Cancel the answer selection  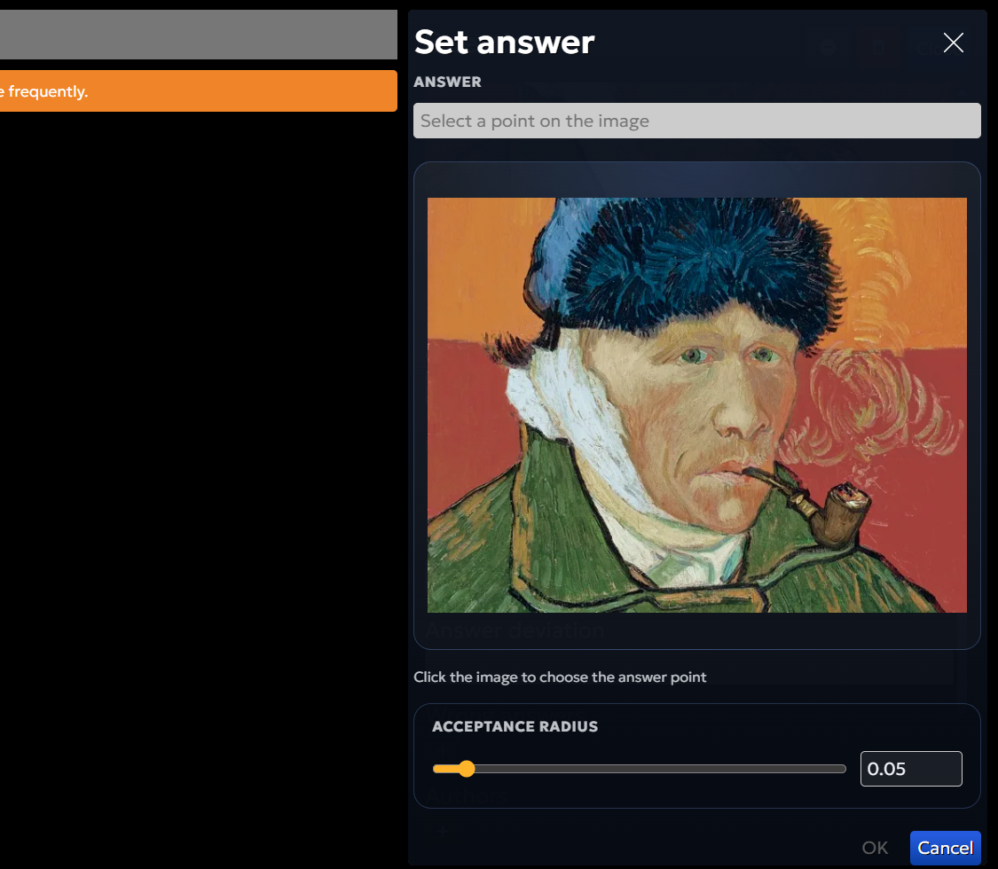click(x=945, y=848)
